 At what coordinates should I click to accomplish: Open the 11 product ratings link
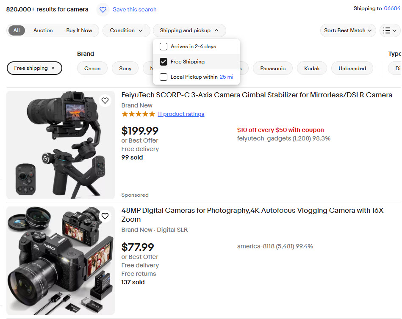[x=181, y=114]
